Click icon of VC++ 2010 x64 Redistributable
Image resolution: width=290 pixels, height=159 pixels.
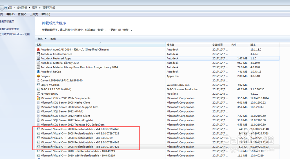pyautogui.click(x=39, y=151)
